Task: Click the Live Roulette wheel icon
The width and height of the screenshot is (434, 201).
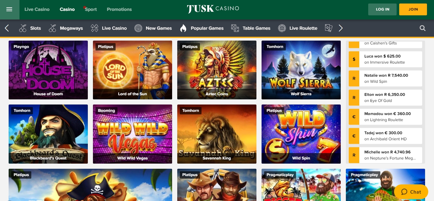Action: point(282,28)
